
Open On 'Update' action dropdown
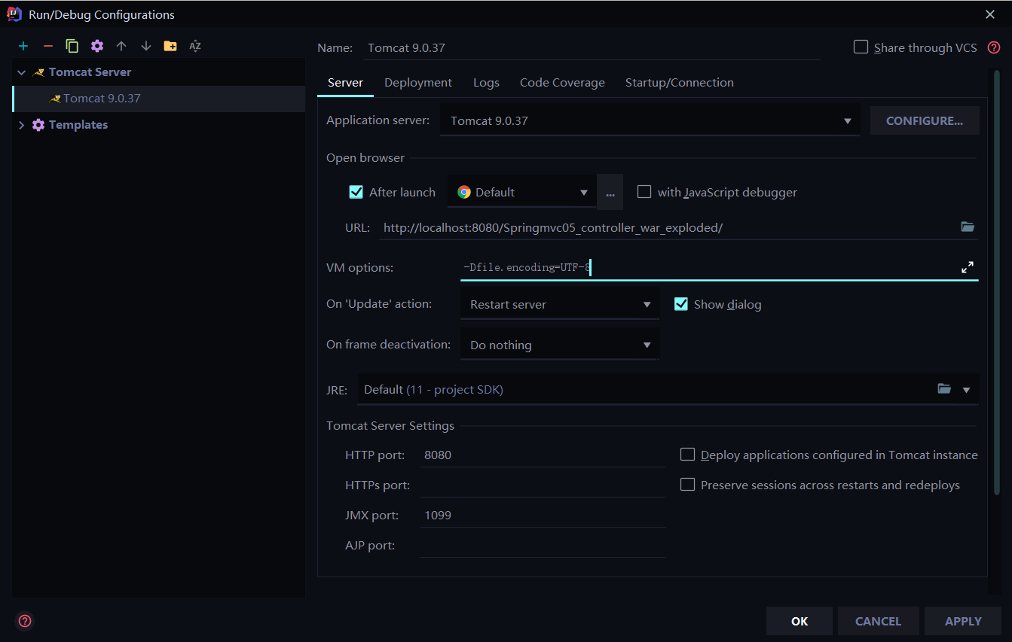(560, 304)
